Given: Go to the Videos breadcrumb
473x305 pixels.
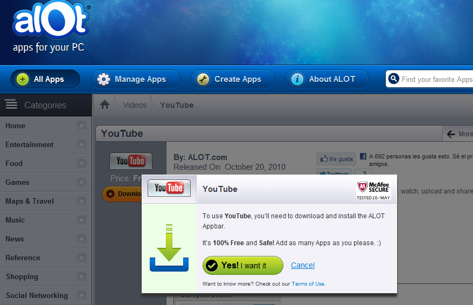Looking at the screenshot, I should tap(135, 105).
